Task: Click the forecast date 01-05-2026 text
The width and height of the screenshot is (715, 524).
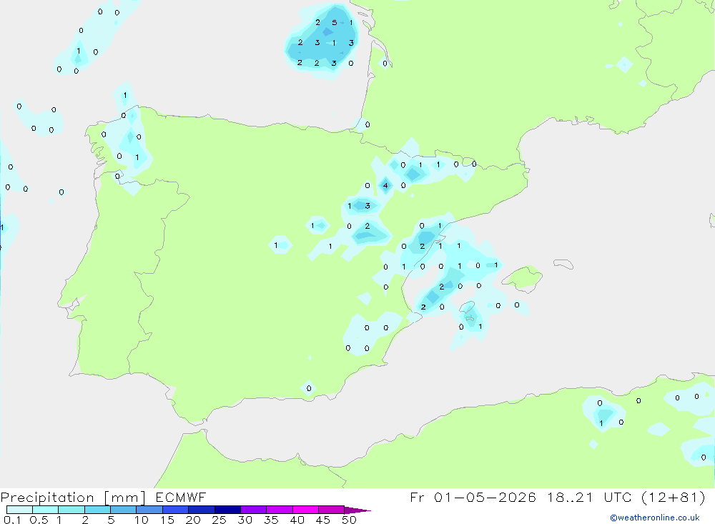Action: (x=485, y=497)
